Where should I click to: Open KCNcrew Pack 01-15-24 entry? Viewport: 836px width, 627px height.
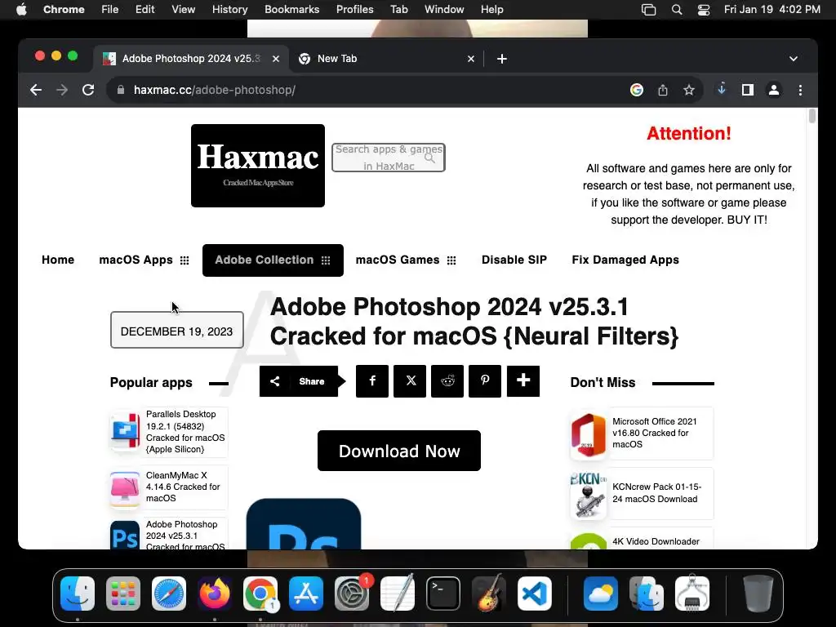point(657,492)
